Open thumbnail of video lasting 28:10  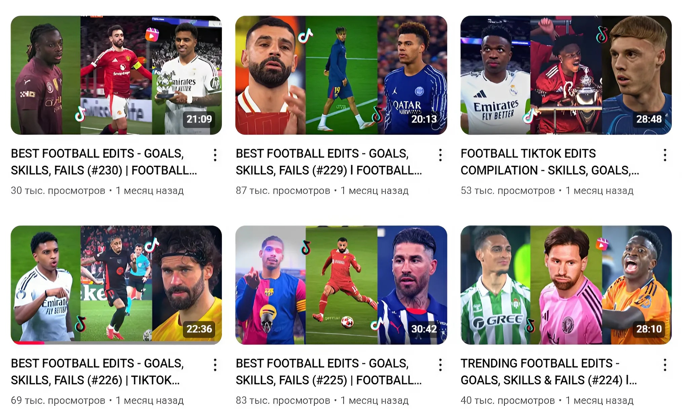click(x=566, y=285)
